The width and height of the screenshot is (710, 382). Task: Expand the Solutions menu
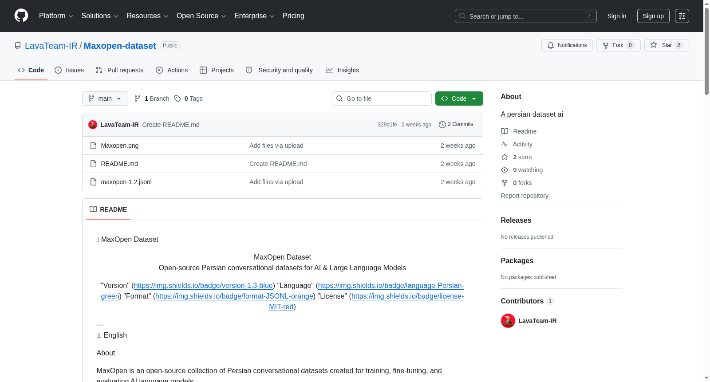[x=100, y=16]
